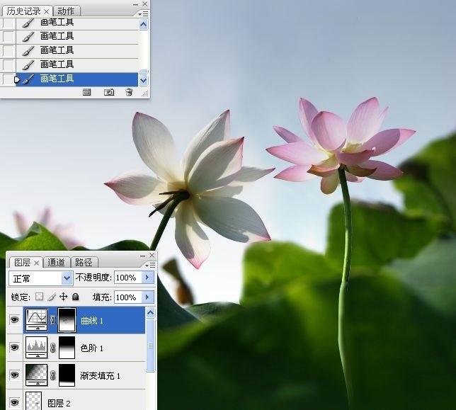Select the 曲线 1 layer mask thumbnail
The image size is (456, 410).
pos(67,320)
